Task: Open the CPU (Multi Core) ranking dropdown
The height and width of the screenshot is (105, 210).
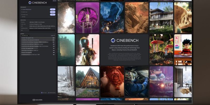Action: [25, 35]
